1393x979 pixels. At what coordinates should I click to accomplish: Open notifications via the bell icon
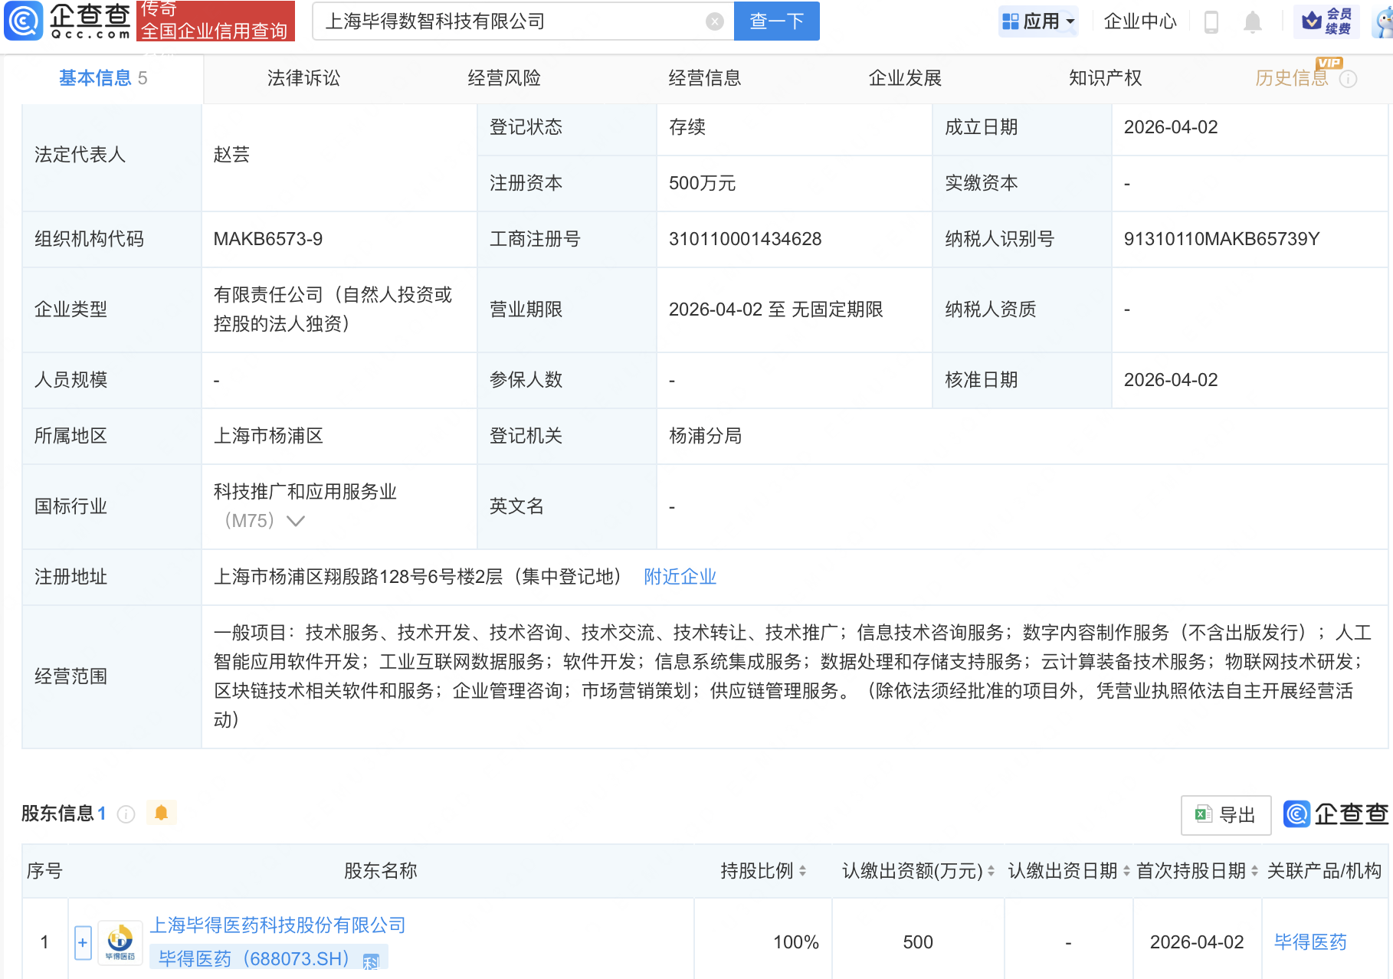[x=1253, y=21]
